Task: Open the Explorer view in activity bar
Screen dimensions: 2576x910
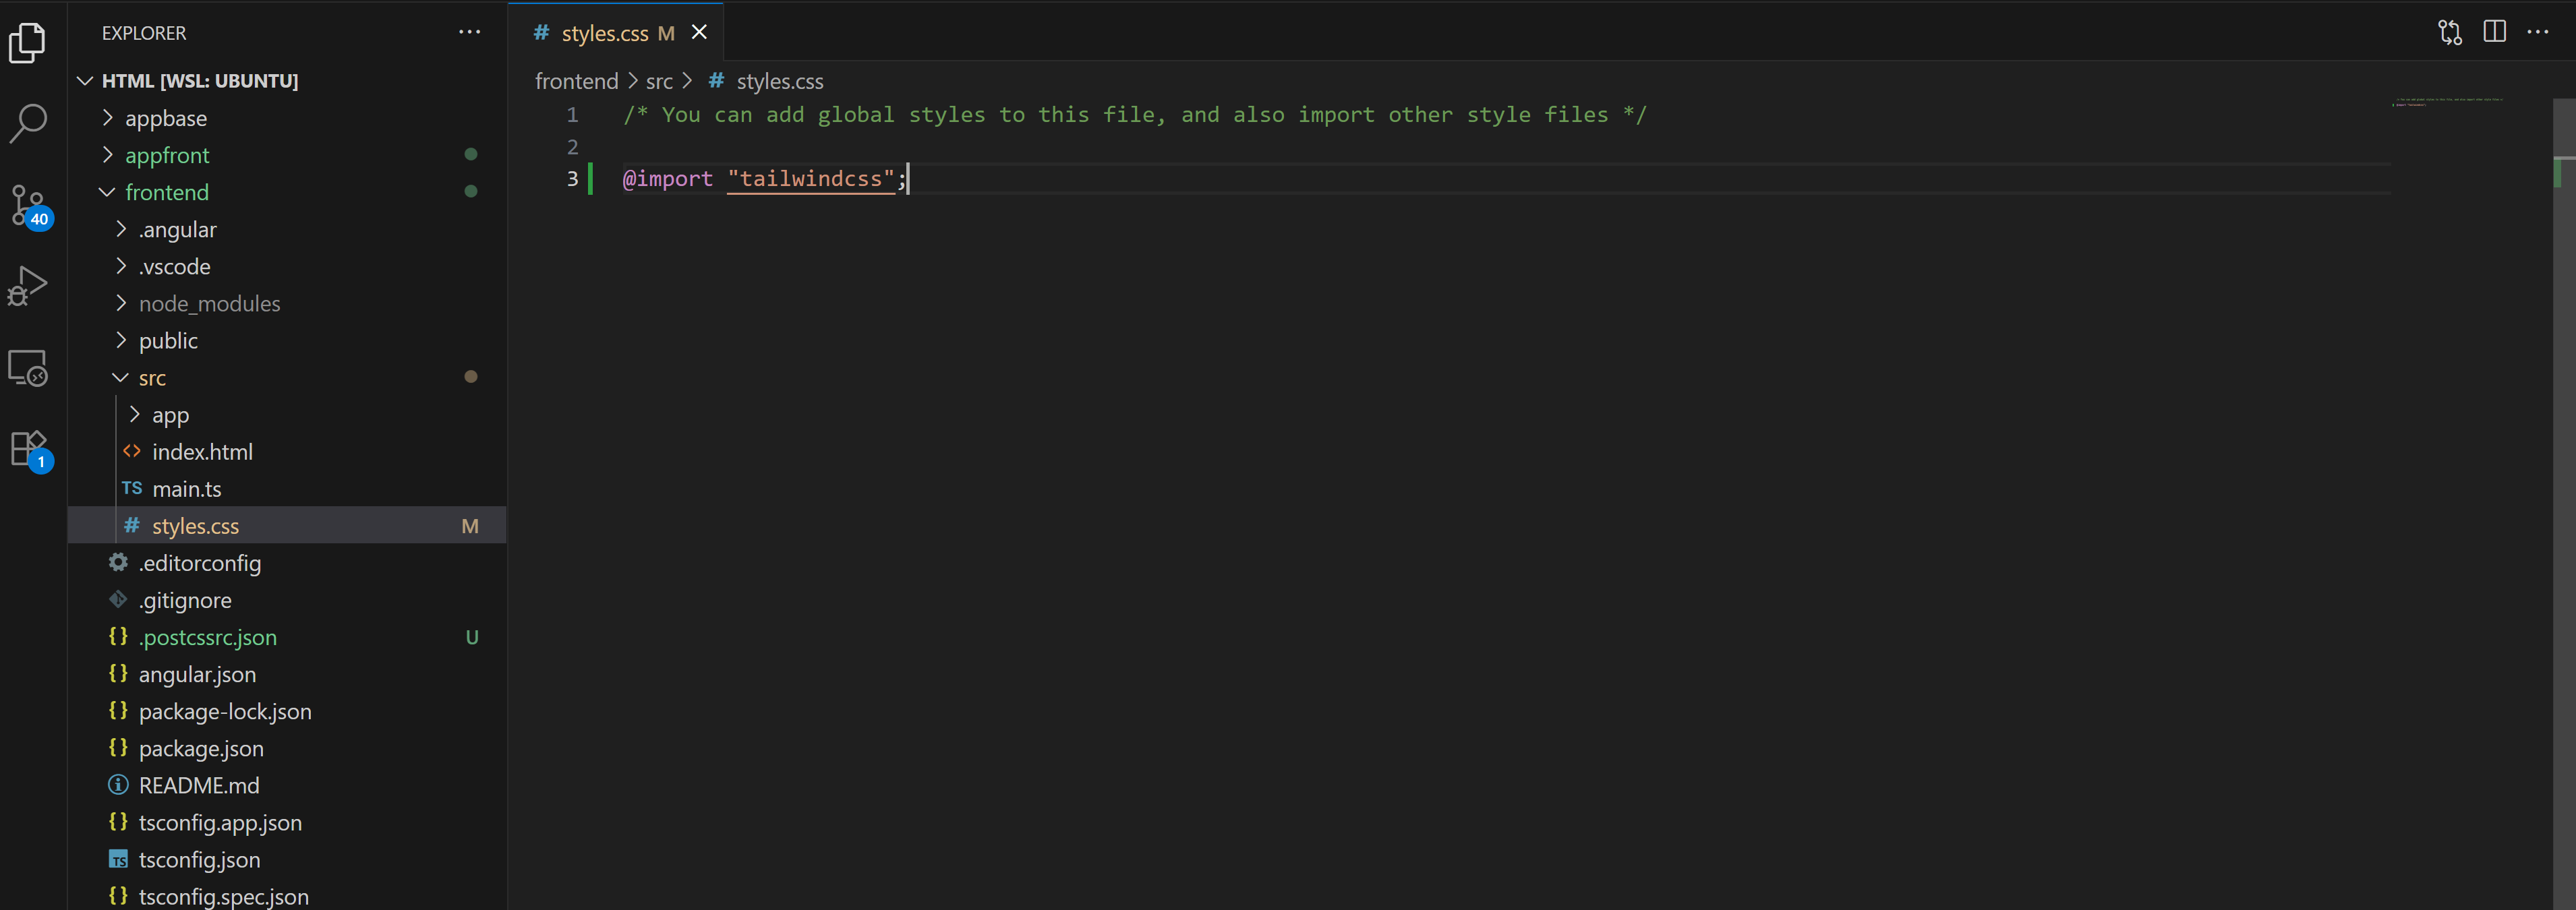Action: pyautogui.click(x=28, y=43)
